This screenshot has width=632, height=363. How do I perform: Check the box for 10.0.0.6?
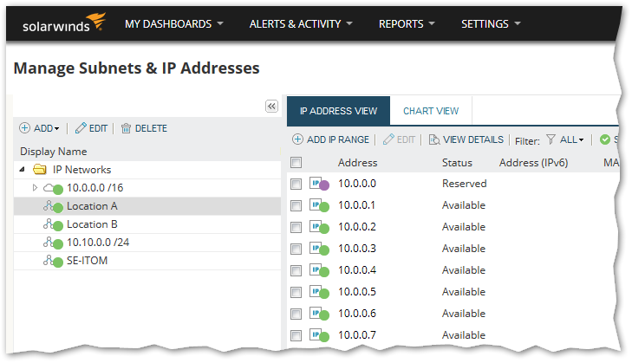296,314
